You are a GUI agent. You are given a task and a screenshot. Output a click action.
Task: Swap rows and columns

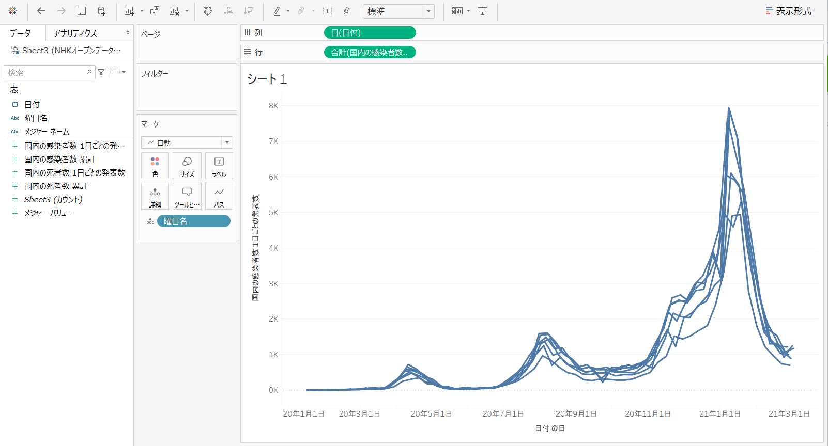[x=208, y=11]
